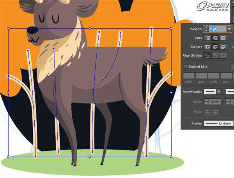The height and width of the screenshot is (178, 234).
Task: Choose the Round Join corner icon
Action: click(x=215, y=47)
